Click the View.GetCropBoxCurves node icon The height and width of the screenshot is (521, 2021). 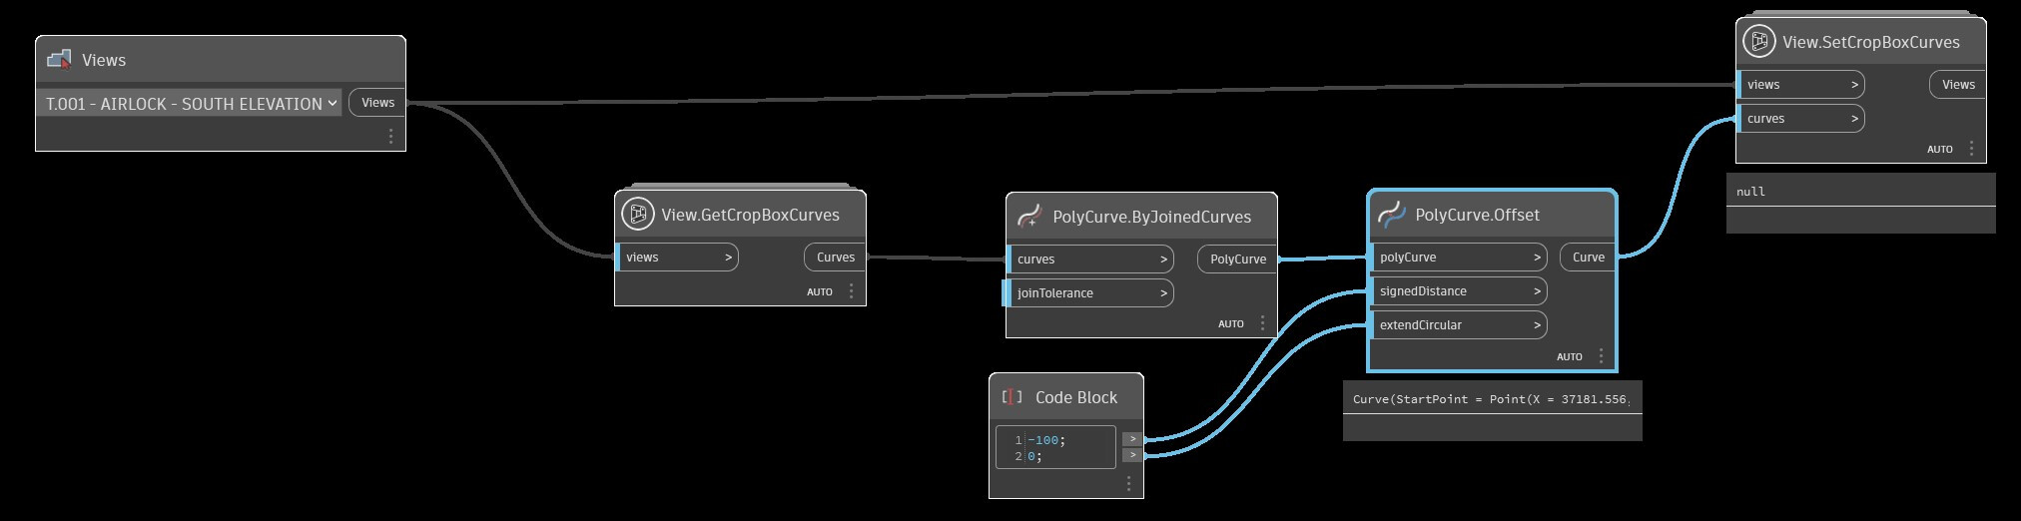click(637, 215)
